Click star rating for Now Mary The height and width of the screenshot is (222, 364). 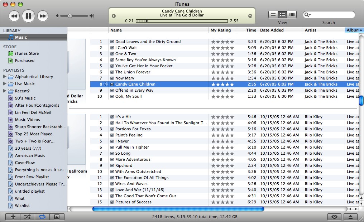coord(222,78)
